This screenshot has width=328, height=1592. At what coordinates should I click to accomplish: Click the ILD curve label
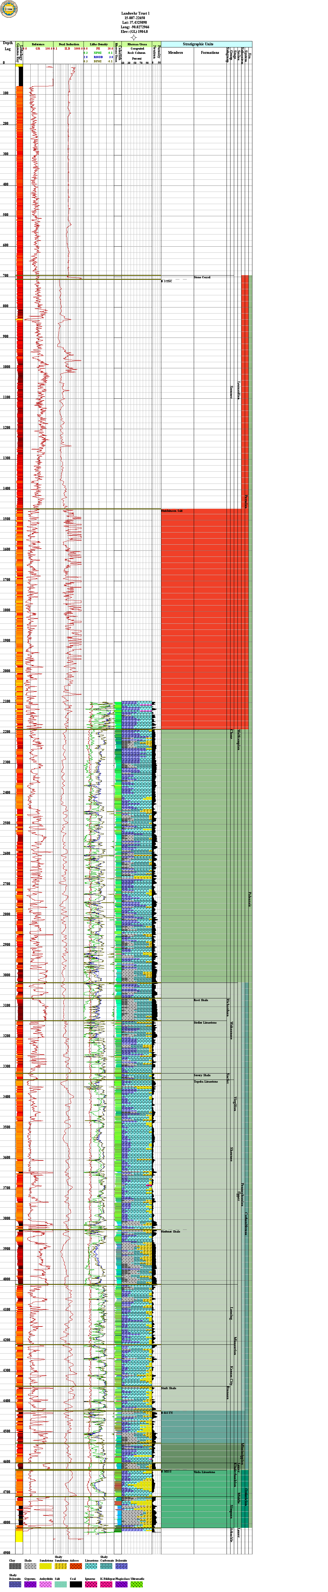tap(67, 48)
